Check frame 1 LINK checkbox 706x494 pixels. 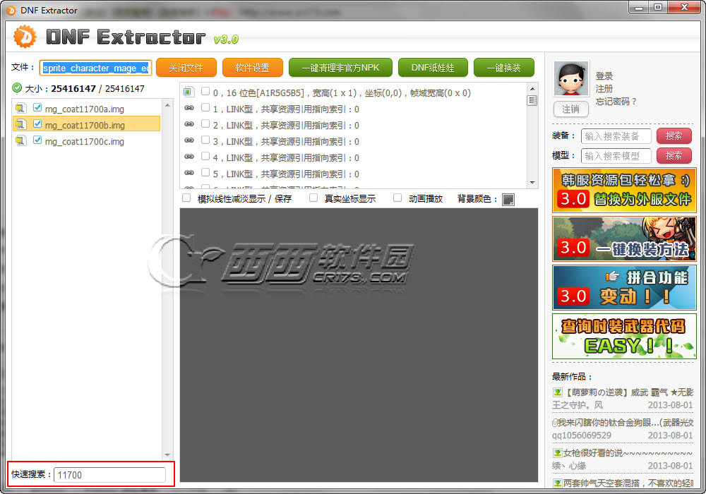205,107
